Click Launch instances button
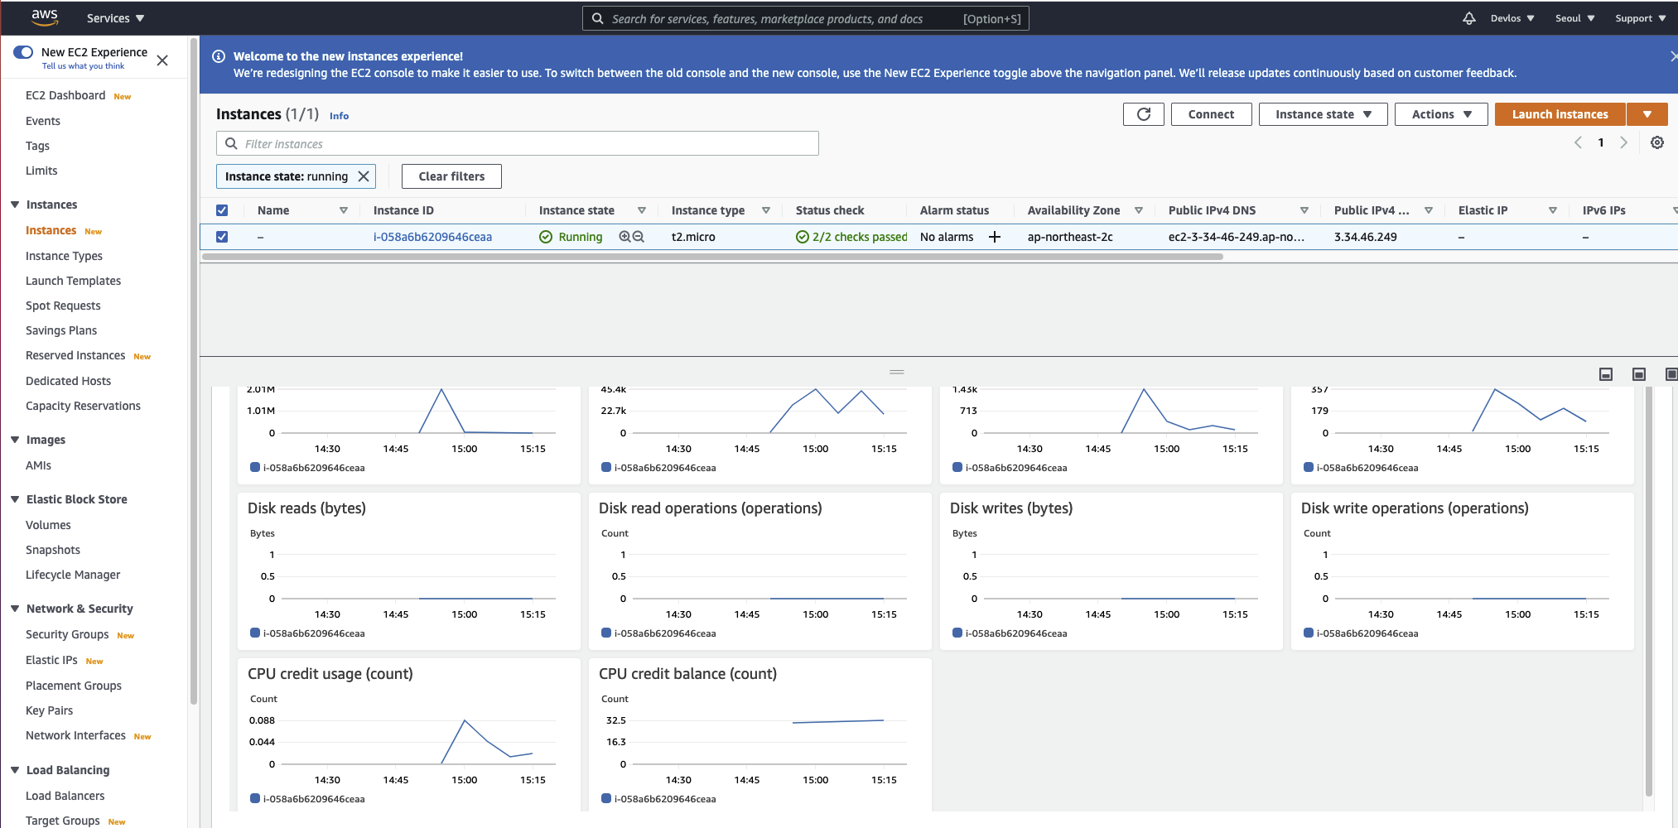 [x=1560, y=114]
